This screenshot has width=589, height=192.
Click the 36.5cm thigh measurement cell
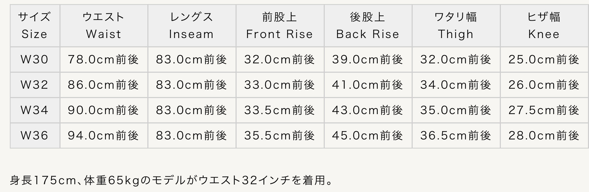(456, 135)
